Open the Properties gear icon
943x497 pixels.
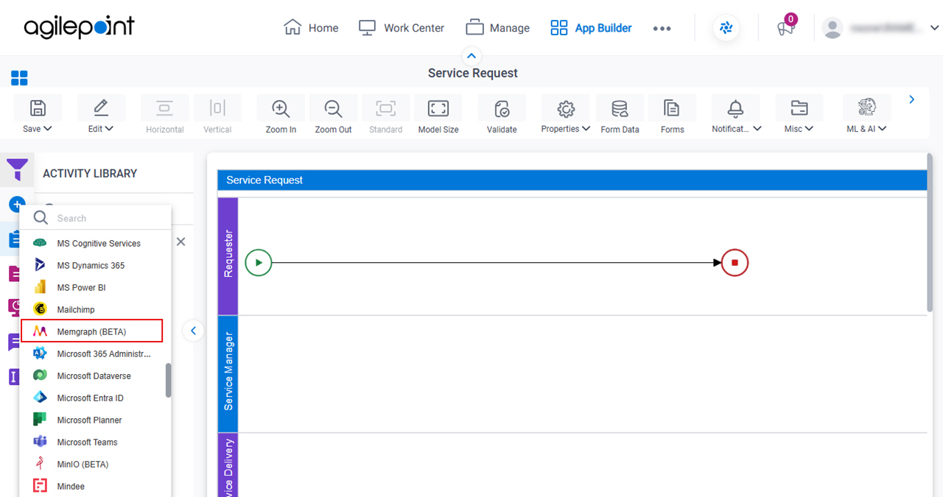point(566,108)
